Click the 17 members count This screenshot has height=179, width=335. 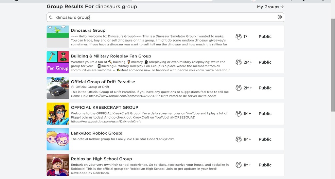pos(245,37)
